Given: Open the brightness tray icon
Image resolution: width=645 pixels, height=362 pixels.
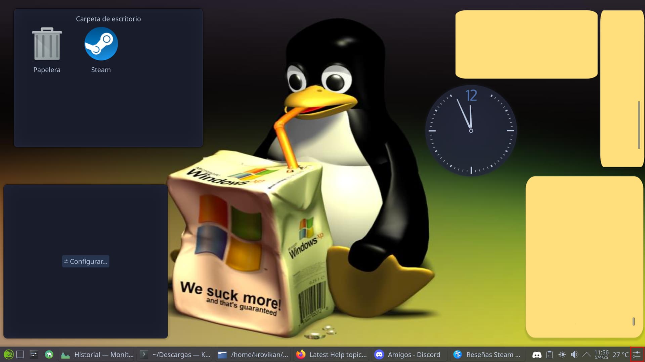Looking at the screenshot, I should coord(562,355).
